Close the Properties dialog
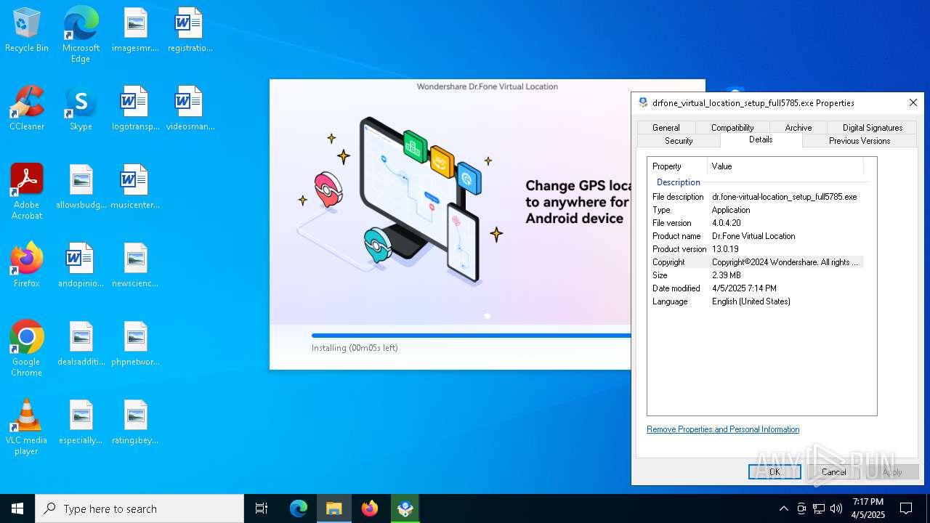This screenshot has width=930, height=523. tap(913, 102)
